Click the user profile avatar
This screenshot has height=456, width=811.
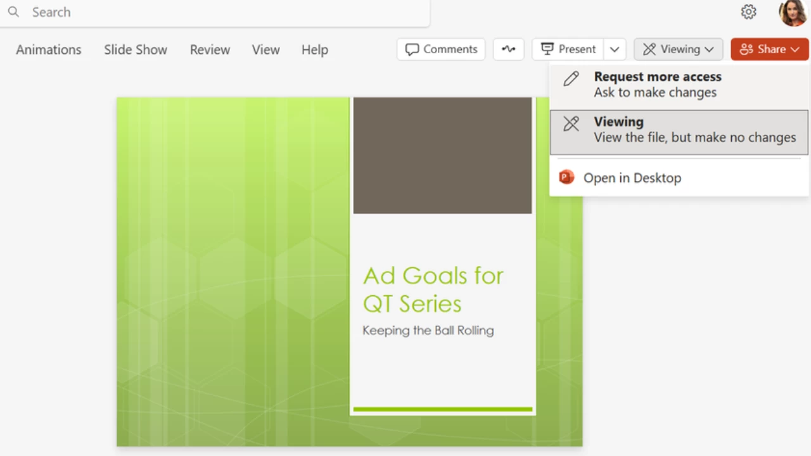[793, 12]
